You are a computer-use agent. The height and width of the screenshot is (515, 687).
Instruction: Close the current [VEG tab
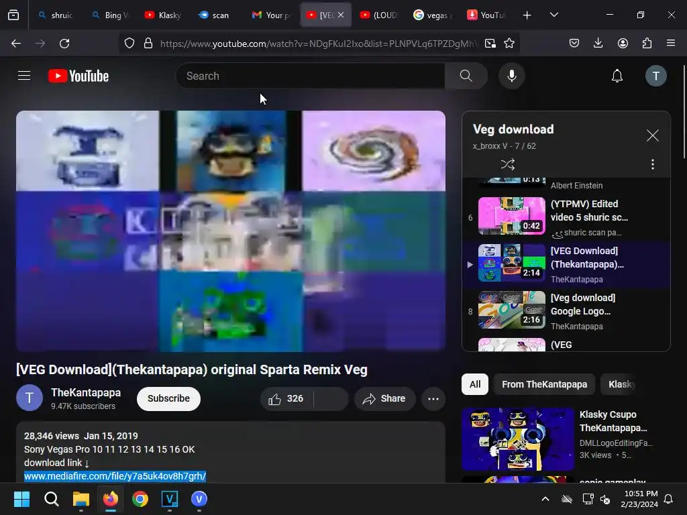[x=340, y=15]
